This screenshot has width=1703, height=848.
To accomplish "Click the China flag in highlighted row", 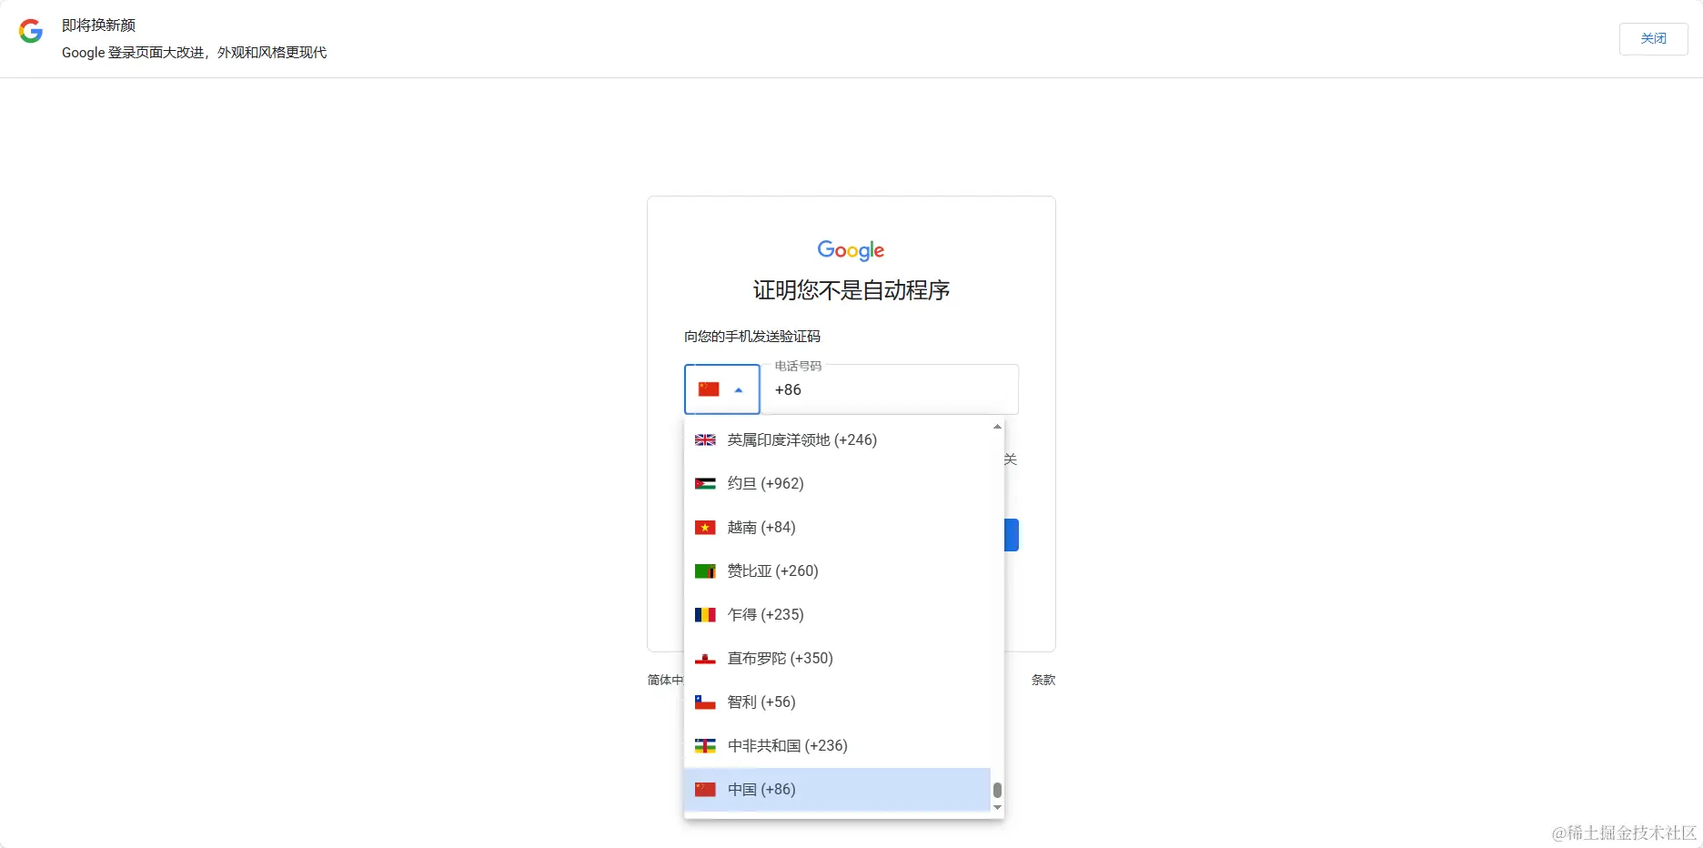I will 705,790.
